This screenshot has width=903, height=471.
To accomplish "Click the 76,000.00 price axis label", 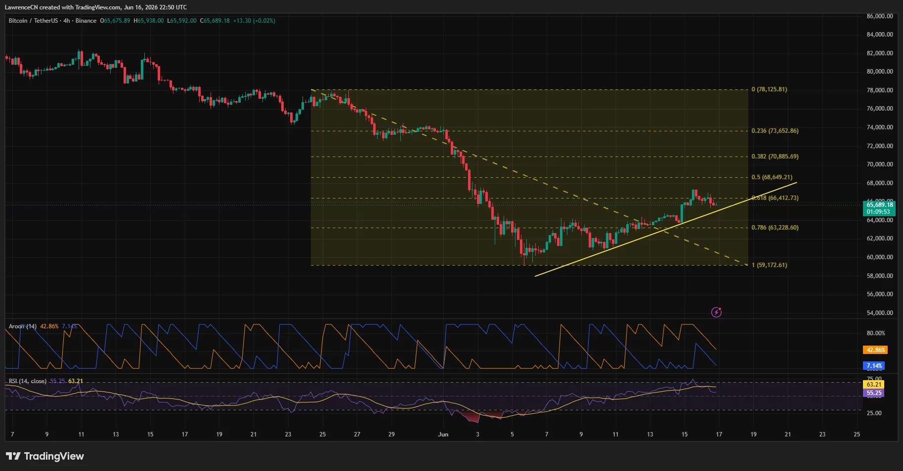I will 880,109.
